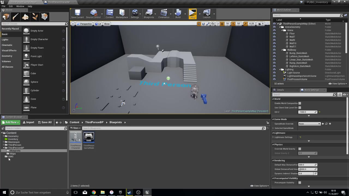Image resolution: width=349 pixels, height=196 pixels.
Task: Open GameMode Override dropdown
Action: (309, 124)
